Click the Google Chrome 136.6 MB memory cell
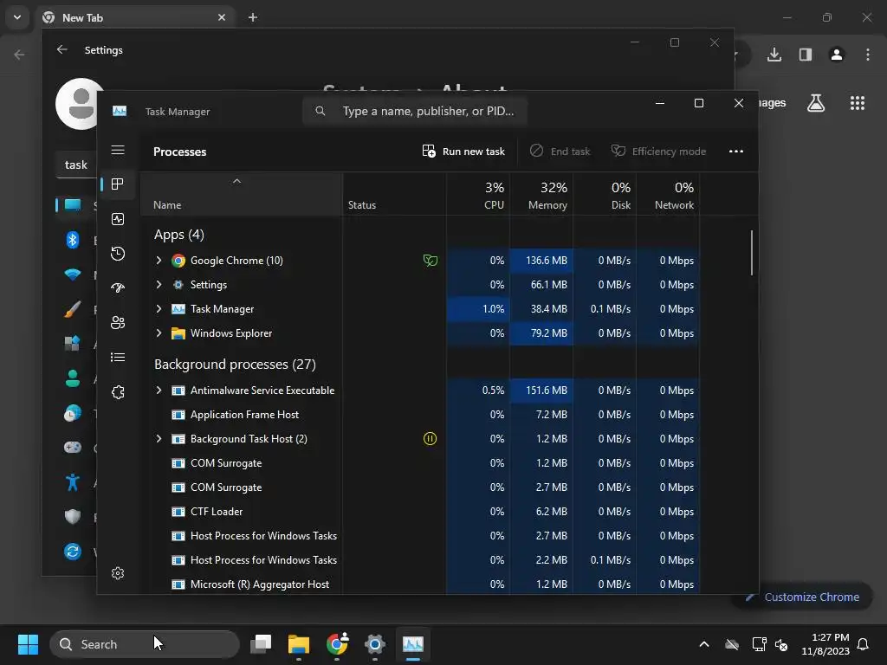The image size is (887, 665). pyautogui.click(x=541, y=260)
